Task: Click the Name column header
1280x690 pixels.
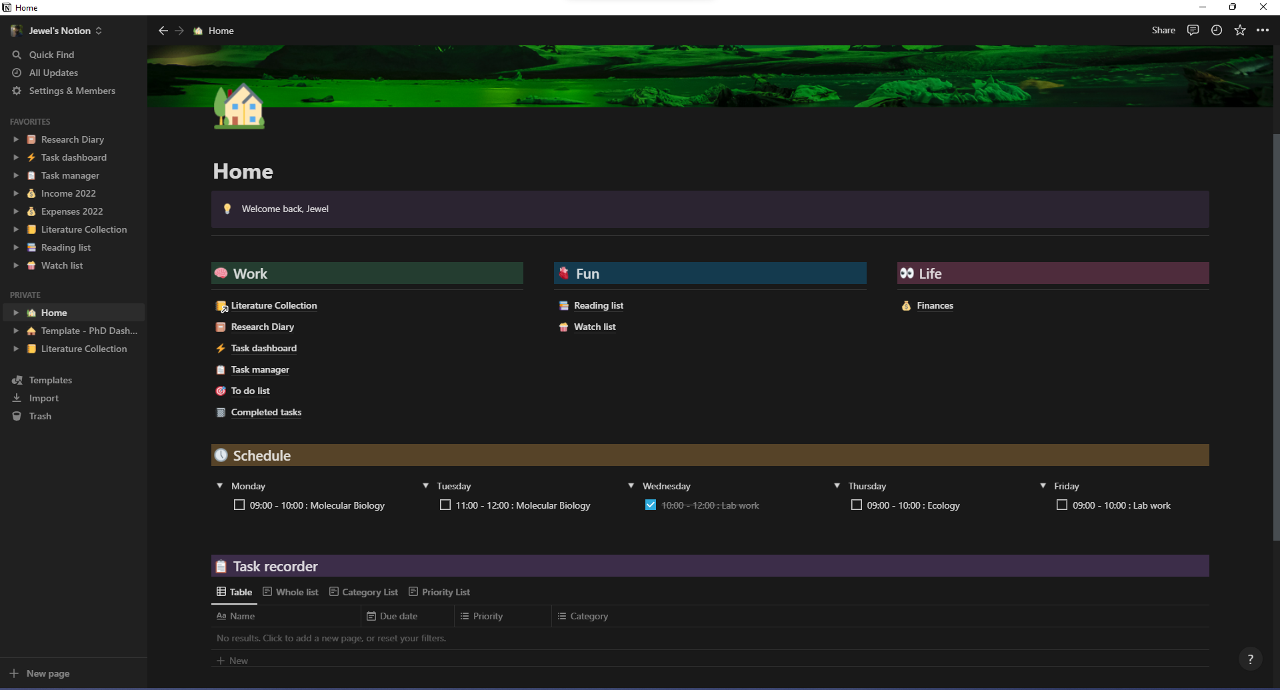Action: [x=287, y=616]
